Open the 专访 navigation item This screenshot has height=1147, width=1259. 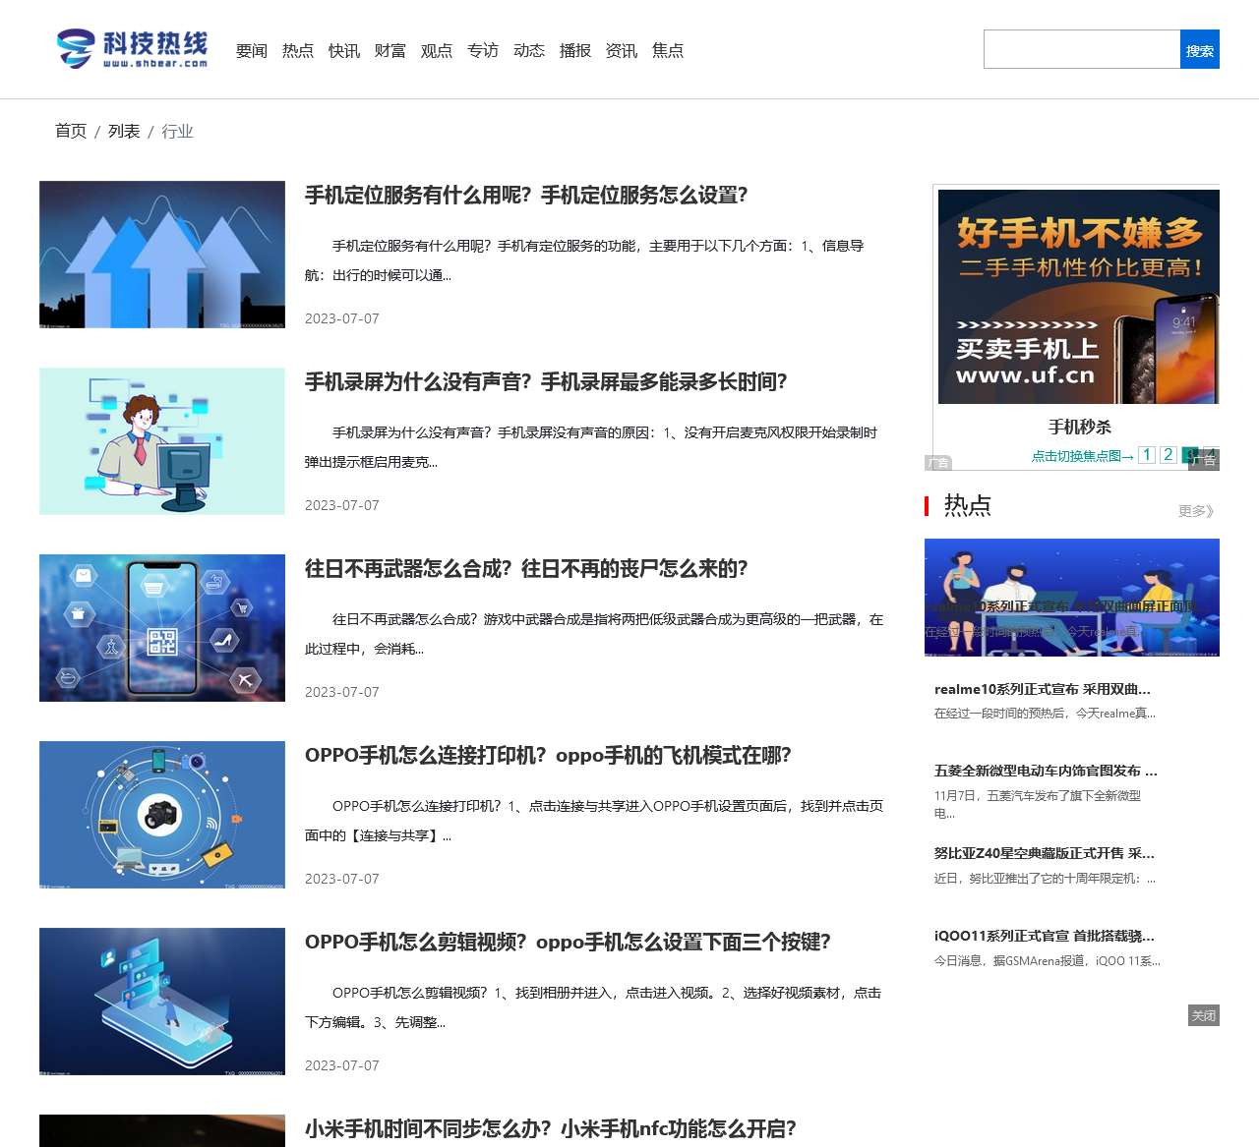[x=483, y=50]
